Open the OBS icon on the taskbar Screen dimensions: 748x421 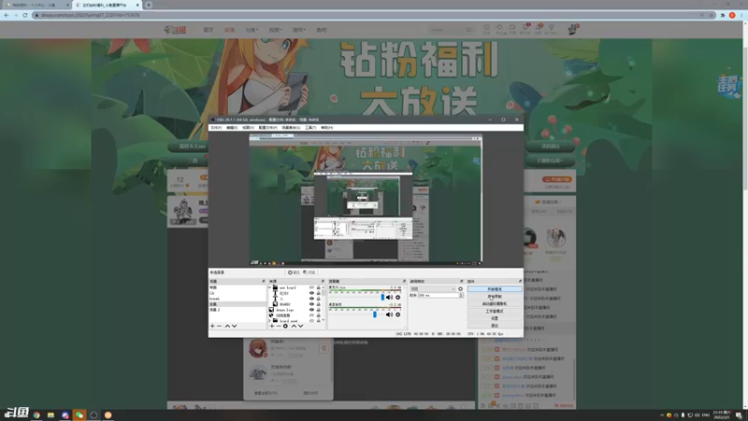pos(93,414)
